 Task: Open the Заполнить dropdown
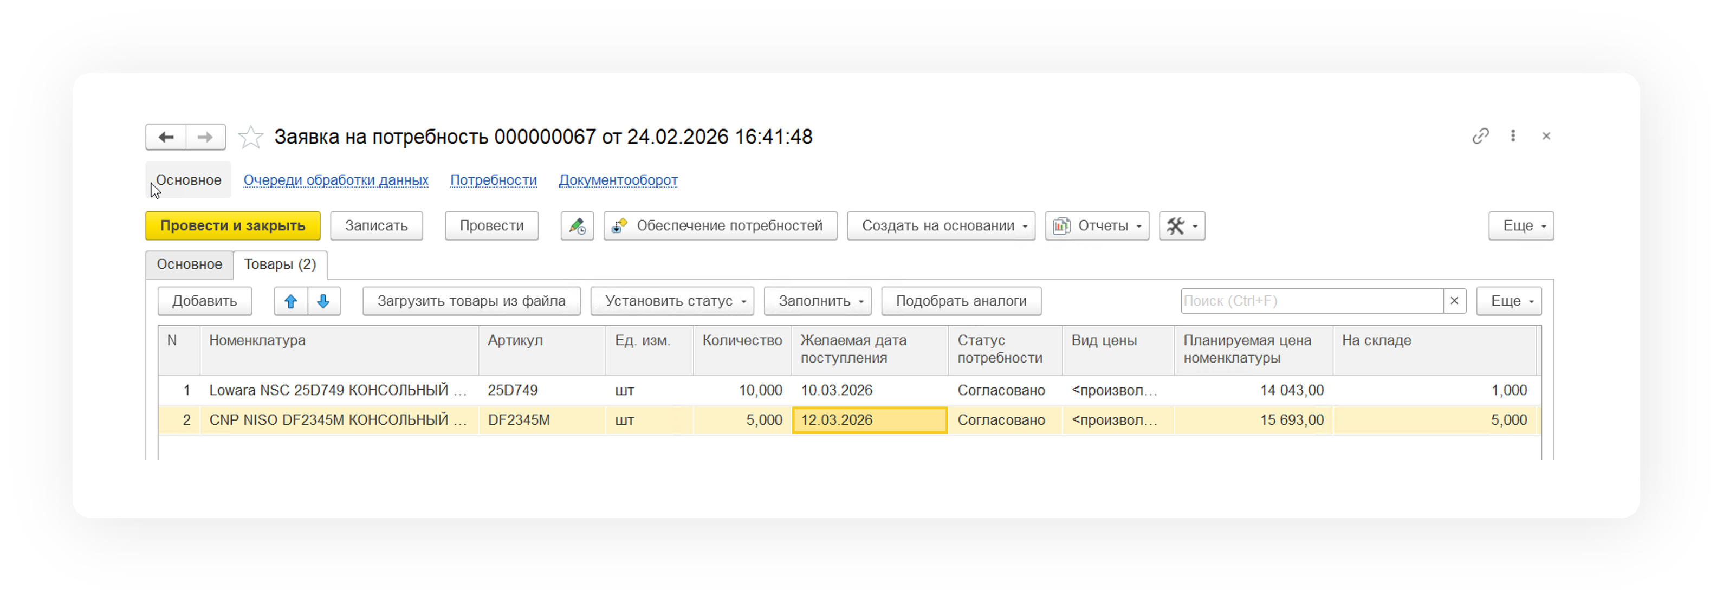pyautogui.click(x=818, y=301)
